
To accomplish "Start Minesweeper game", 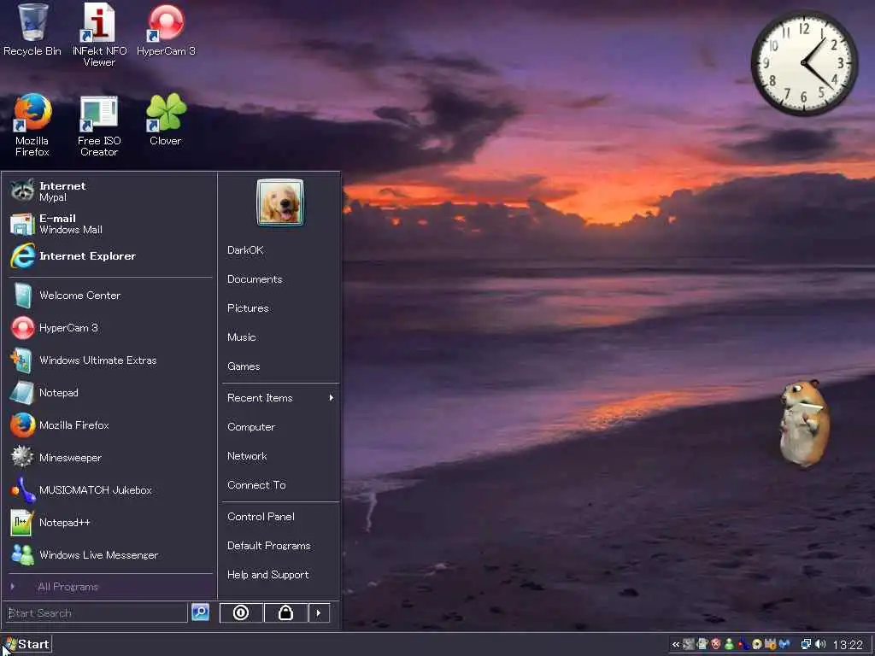I will (x=110, y=458).
